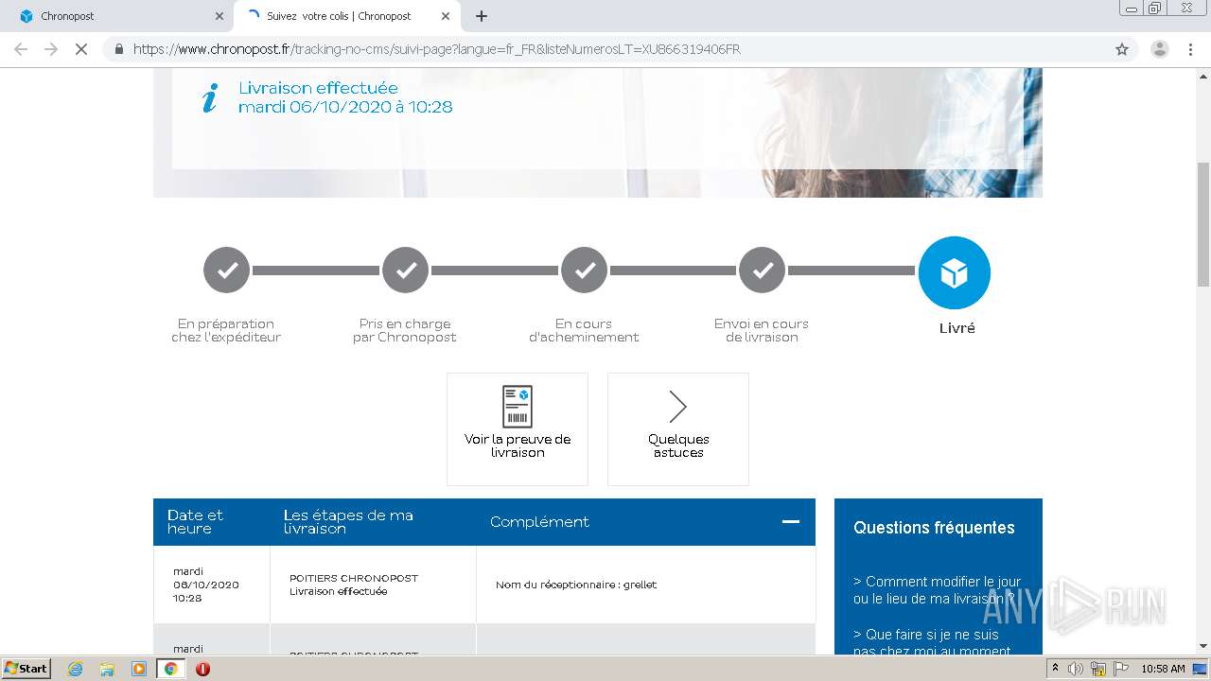Viewport: 1211px width, 681px height.
Task: Click the En préparation checkmark step icon
Action: pyautogui.click(x=226, y=271)
